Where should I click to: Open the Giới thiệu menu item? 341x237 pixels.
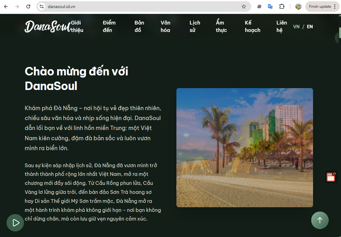[x=77, y=26]
